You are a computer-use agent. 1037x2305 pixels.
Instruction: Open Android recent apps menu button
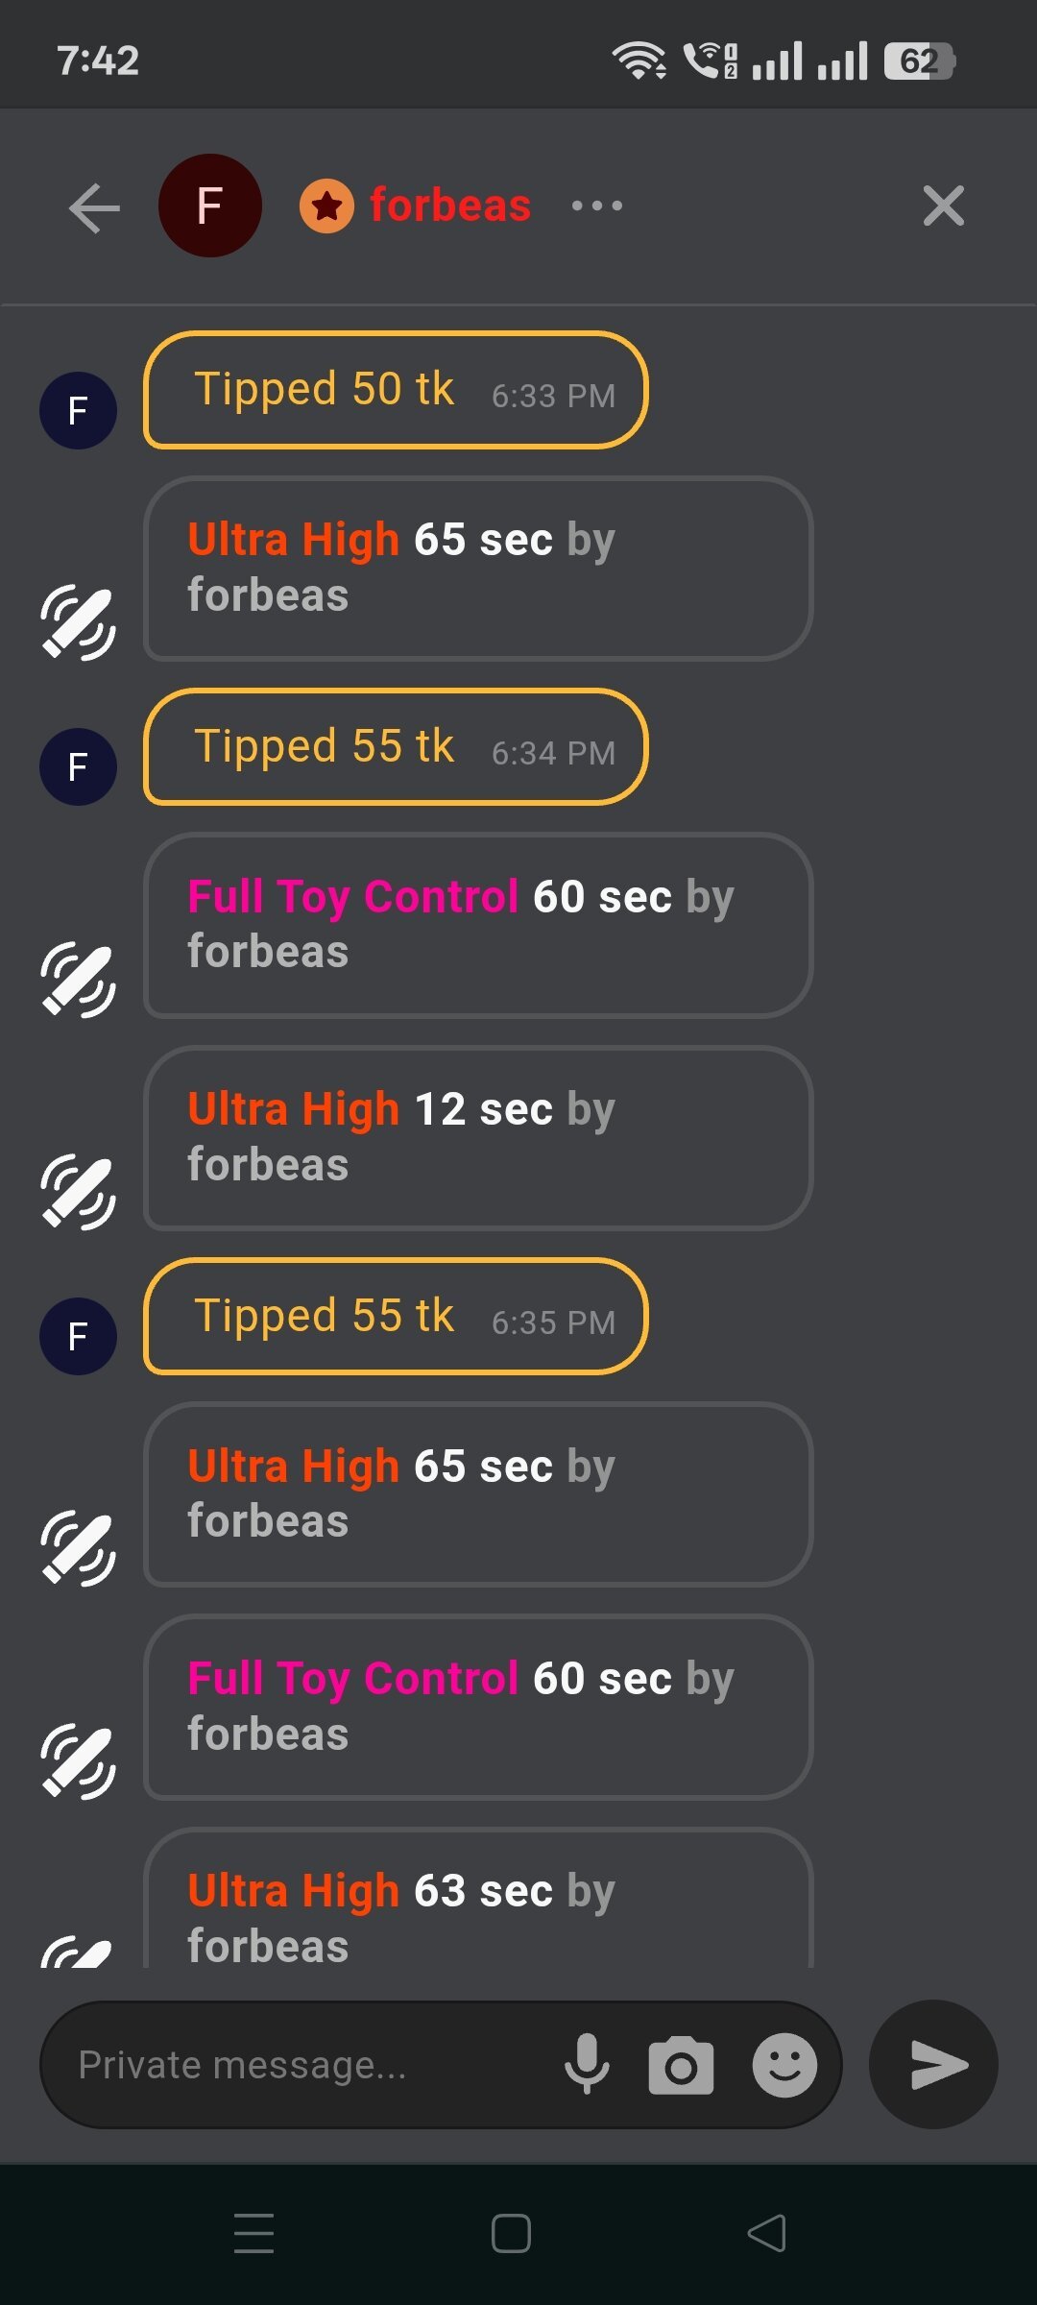click(x=254, y=2233)
